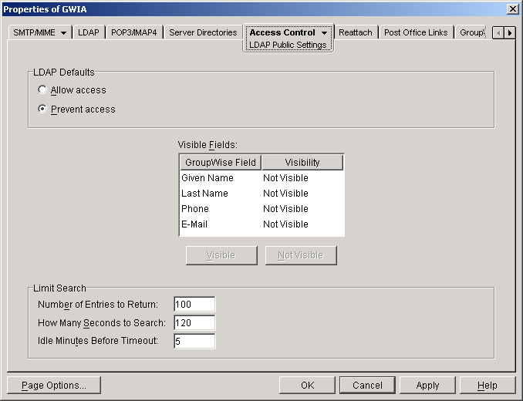The height and width of the screenshot is (401, 523).
Task: Click Not Visible value for Phone
Action: coord(285,209)
